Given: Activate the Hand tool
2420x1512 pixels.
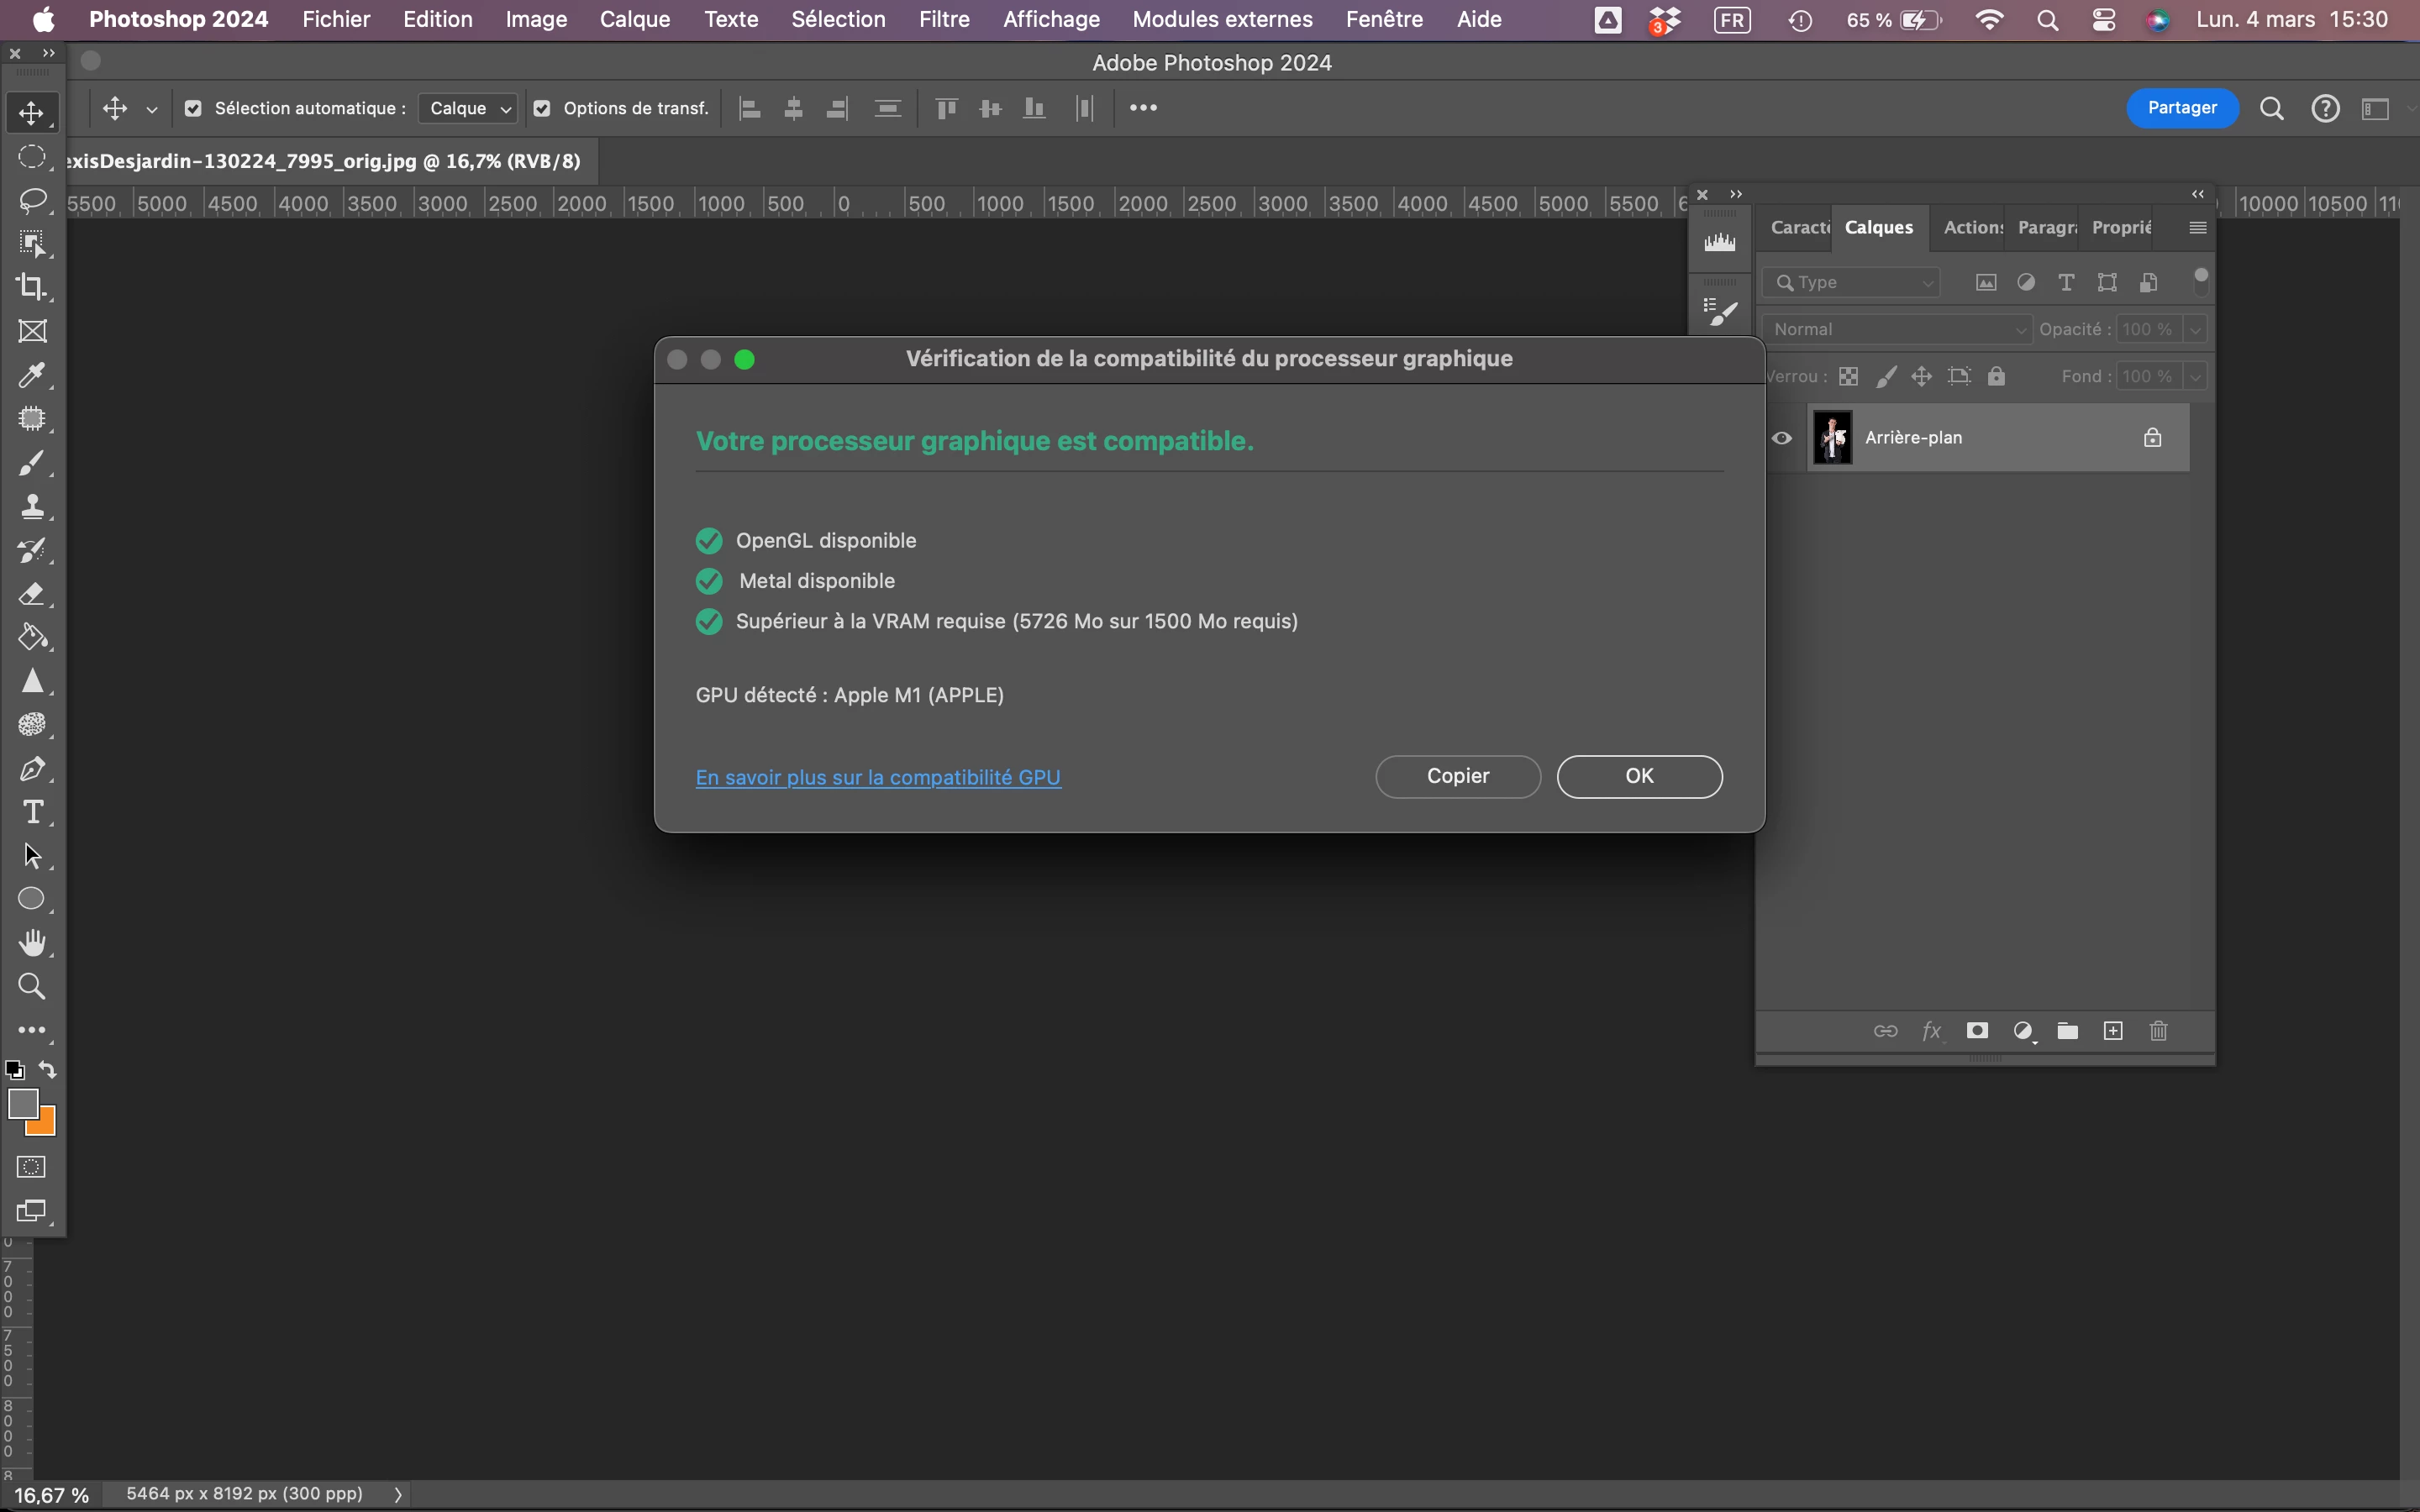Looking at the screenshot, I should point(32,943).
